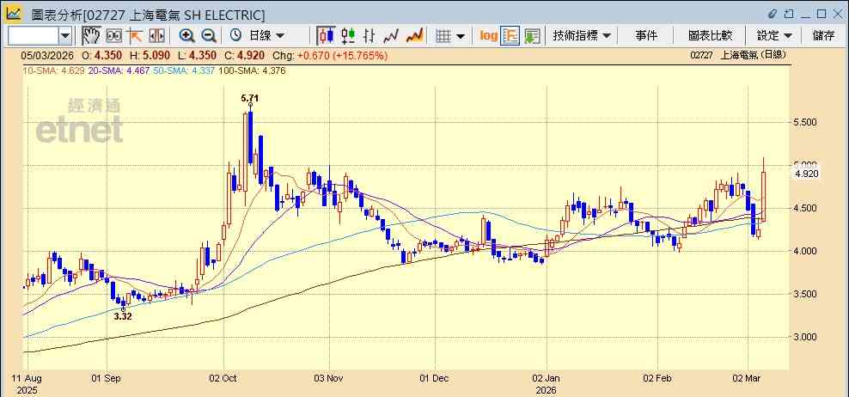Click the 03 Nov date axis label
Viewport: 849px width, 397px height.
329,377
